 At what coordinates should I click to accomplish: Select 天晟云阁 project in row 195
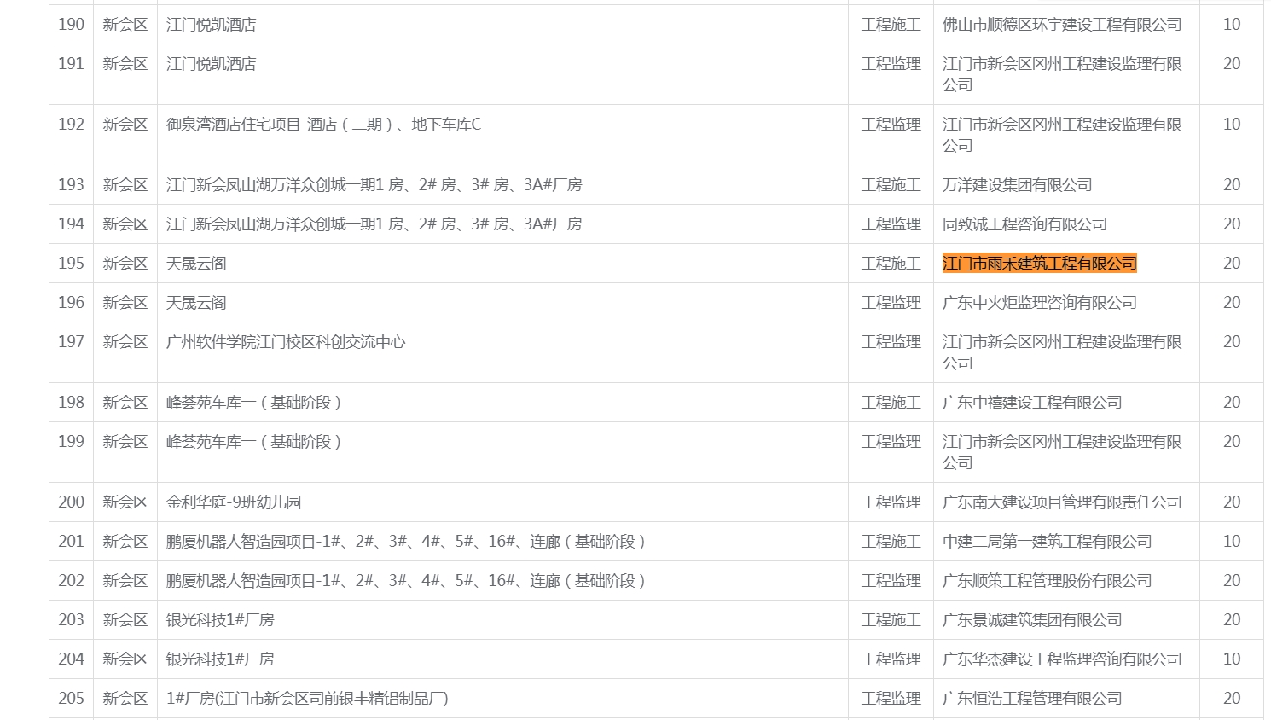(196, 264)
